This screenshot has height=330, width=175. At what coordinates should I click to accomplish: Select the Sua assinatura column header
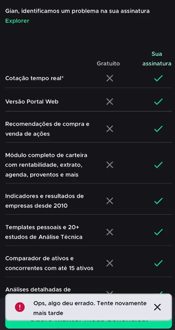tap(157, 59)
